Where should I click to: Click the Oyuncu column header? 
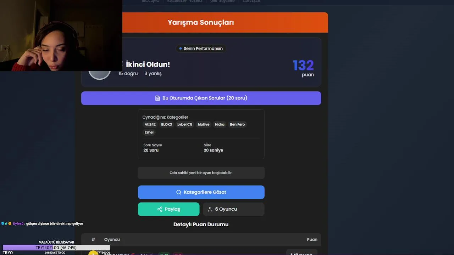point(112,239)
